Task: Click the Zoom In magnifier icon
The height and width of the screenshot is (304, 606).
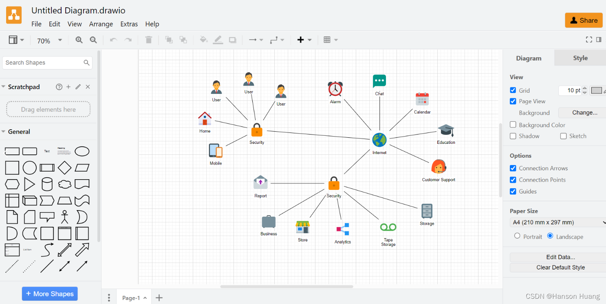Action: click(x=79, y=39)
